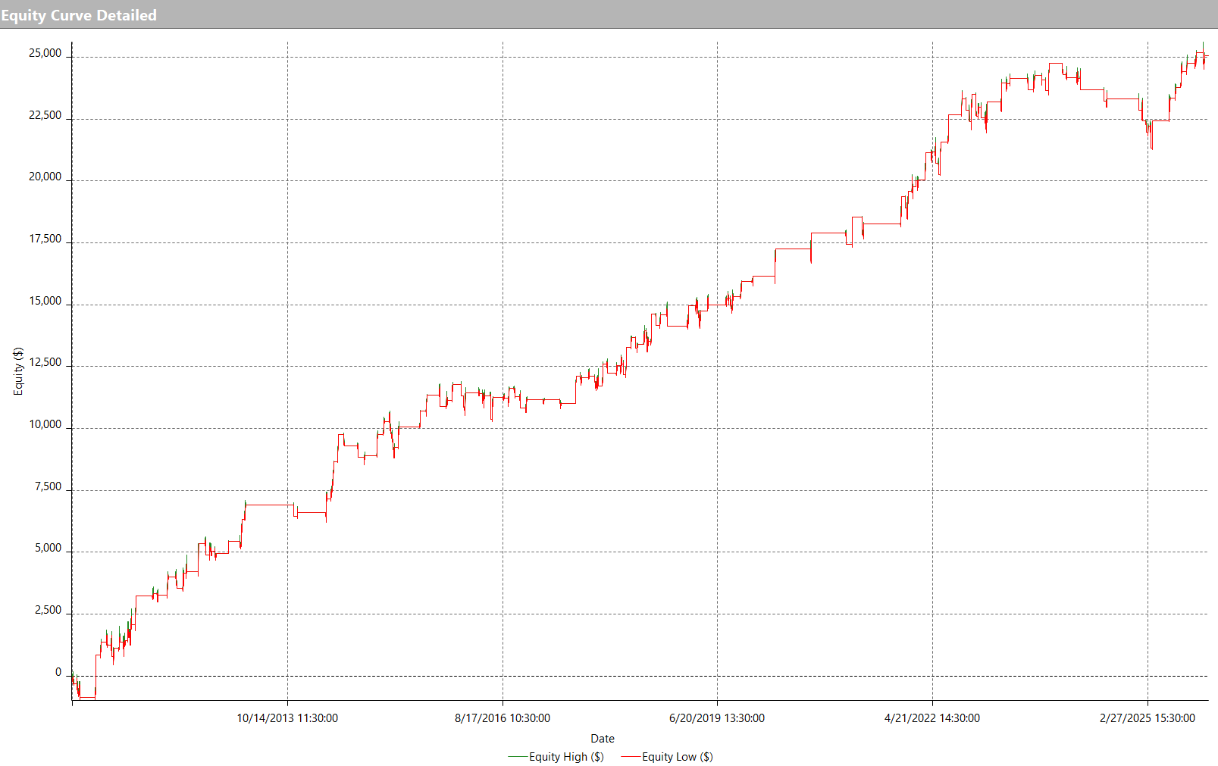Click the 10/14/2013 11:30:00 date label
The image size is (1218, 766).
[287, 718]
